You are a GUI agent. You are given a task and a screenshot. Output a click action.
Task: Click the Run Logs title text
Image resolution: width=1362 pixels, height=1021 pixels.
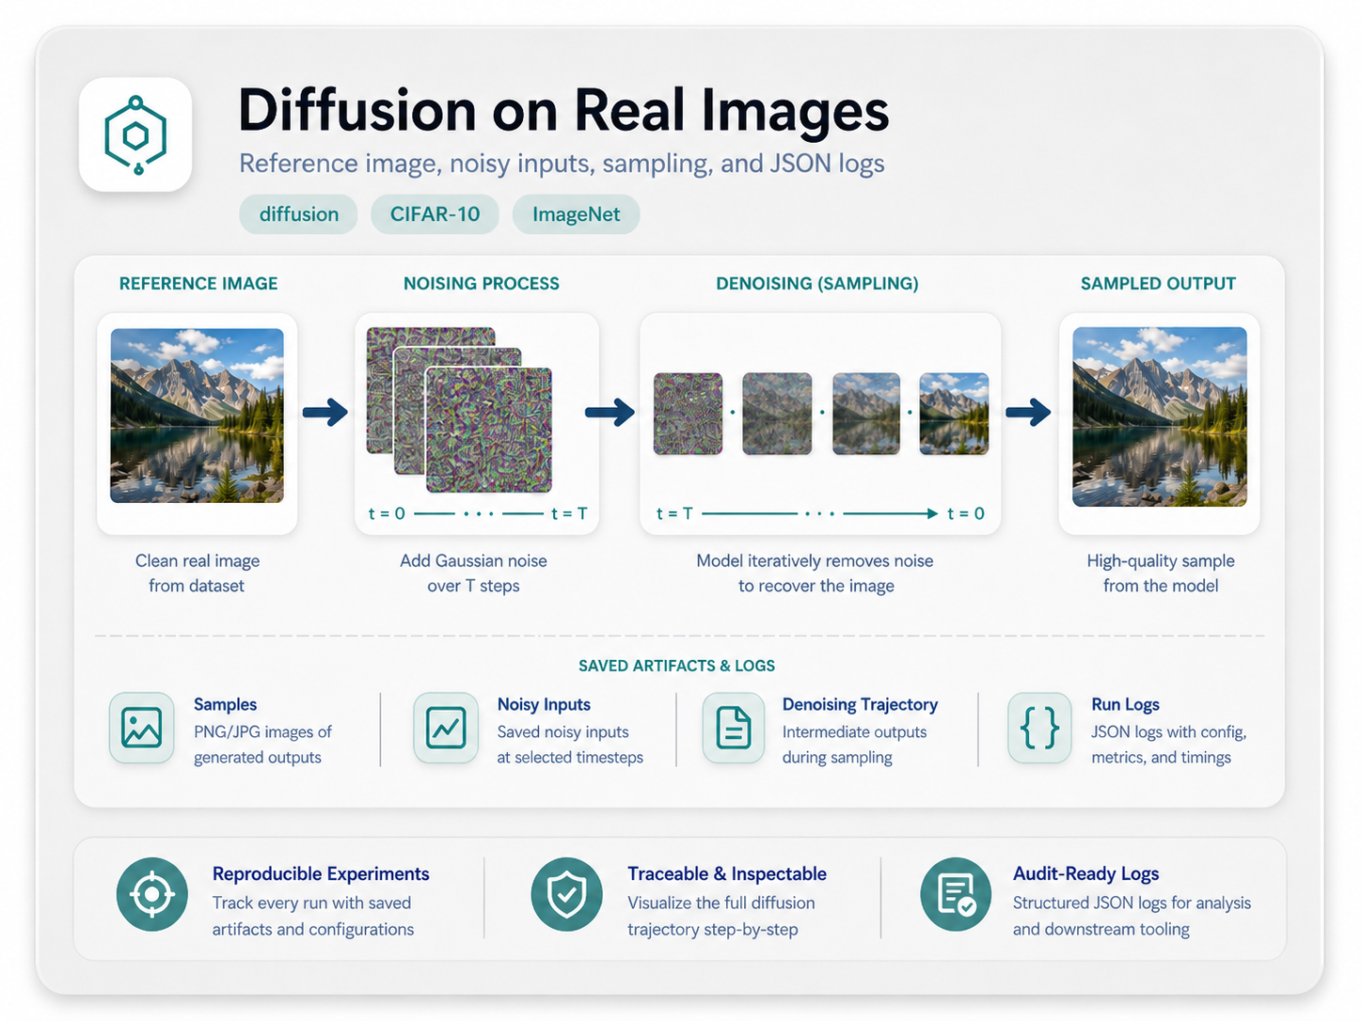pos(1125,704)
